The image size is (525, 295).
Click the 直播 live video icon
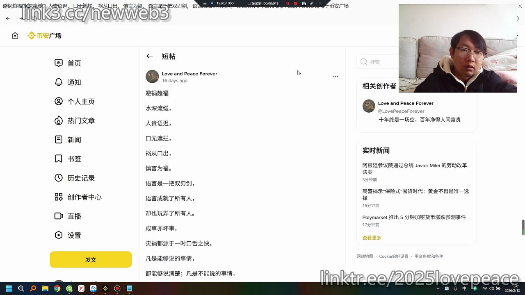[59, 216]
